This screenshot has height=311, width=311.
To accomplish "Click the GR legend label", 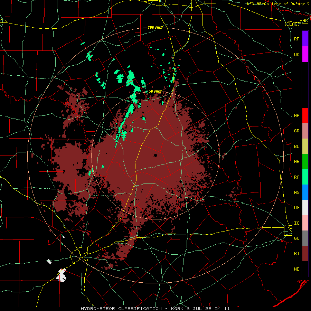I will click(297, 131).
